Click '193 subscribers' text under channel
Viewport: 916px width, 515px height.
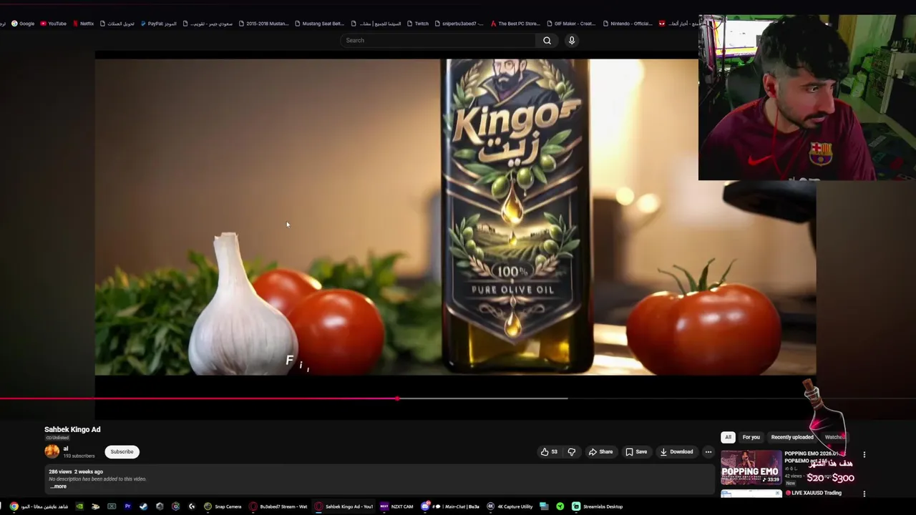tap(79, 456)
